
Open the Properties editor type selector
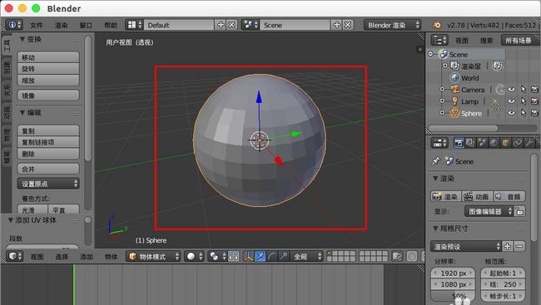point(439,142)
